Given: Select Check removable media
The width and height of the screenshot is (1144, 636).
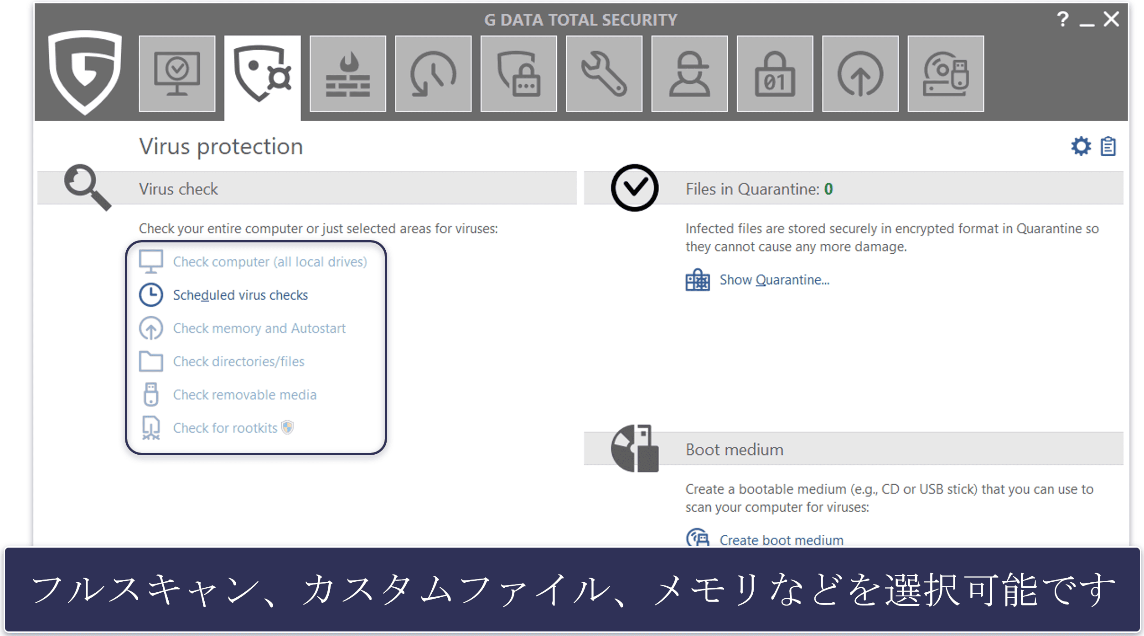Looking at the screenshot, I should 245,395.
